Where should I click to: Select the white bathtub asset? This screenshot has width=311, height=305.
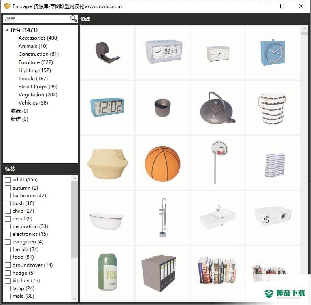(107, 218)
